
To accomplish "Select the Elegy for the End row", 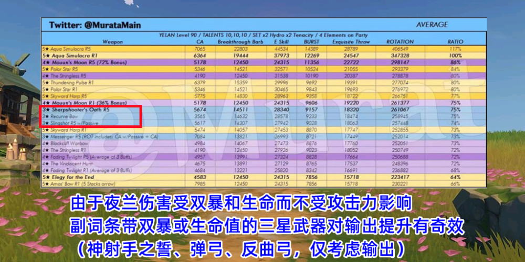I will pyautogui.click(x=68, y=177).
